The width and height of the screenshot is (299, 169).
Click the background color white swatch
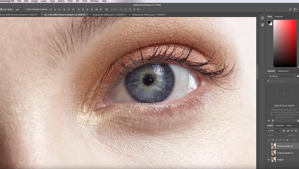click(x=271, y=24)
